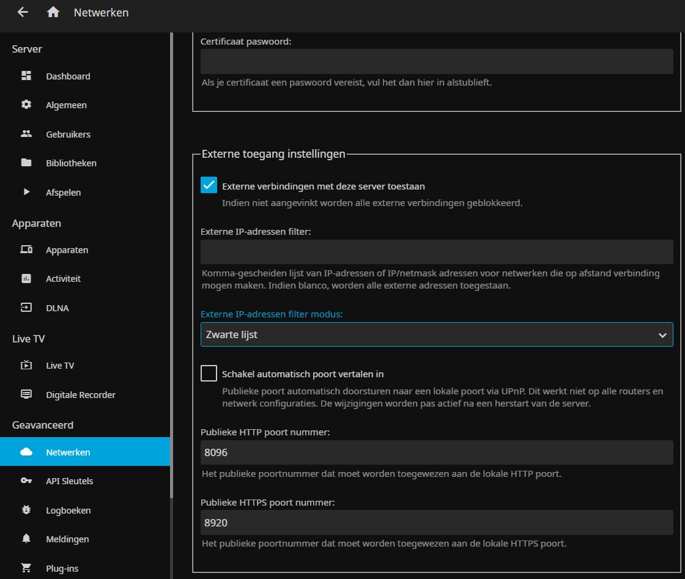Click the Logboeken bug icon
685x579 pixels.
click(x=26, y=511)
